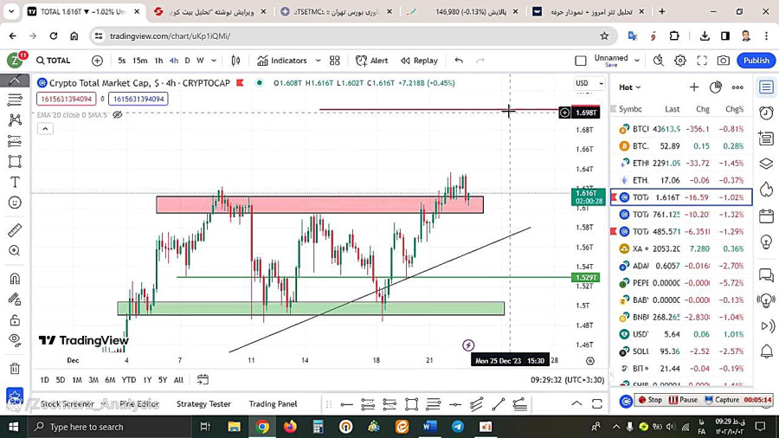Open the Hot watchlist dropdown
This screenshot has width=779, height=438.
pos(629,87)
